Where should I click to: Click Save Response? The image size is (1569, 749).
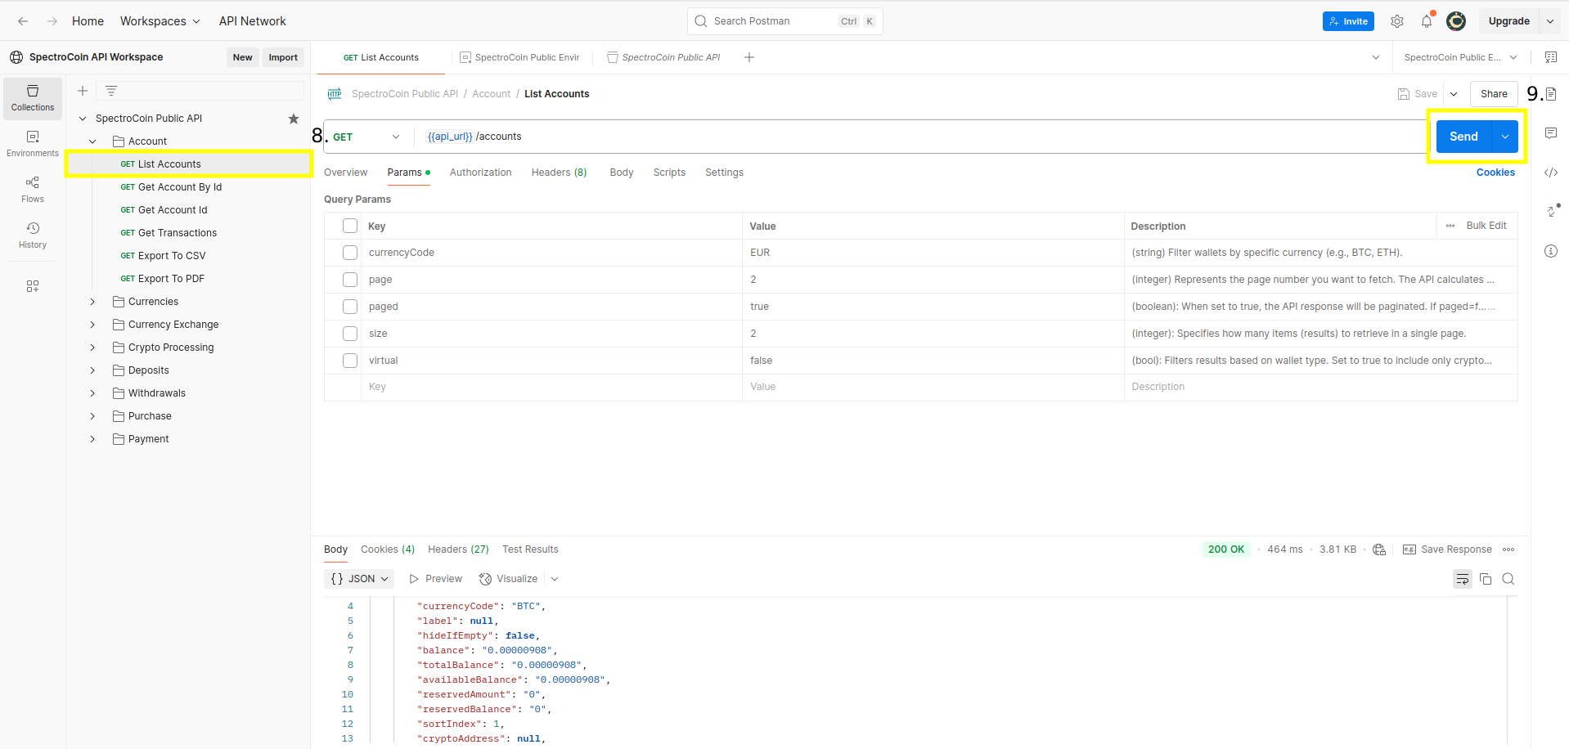[x=1448, y=549]
